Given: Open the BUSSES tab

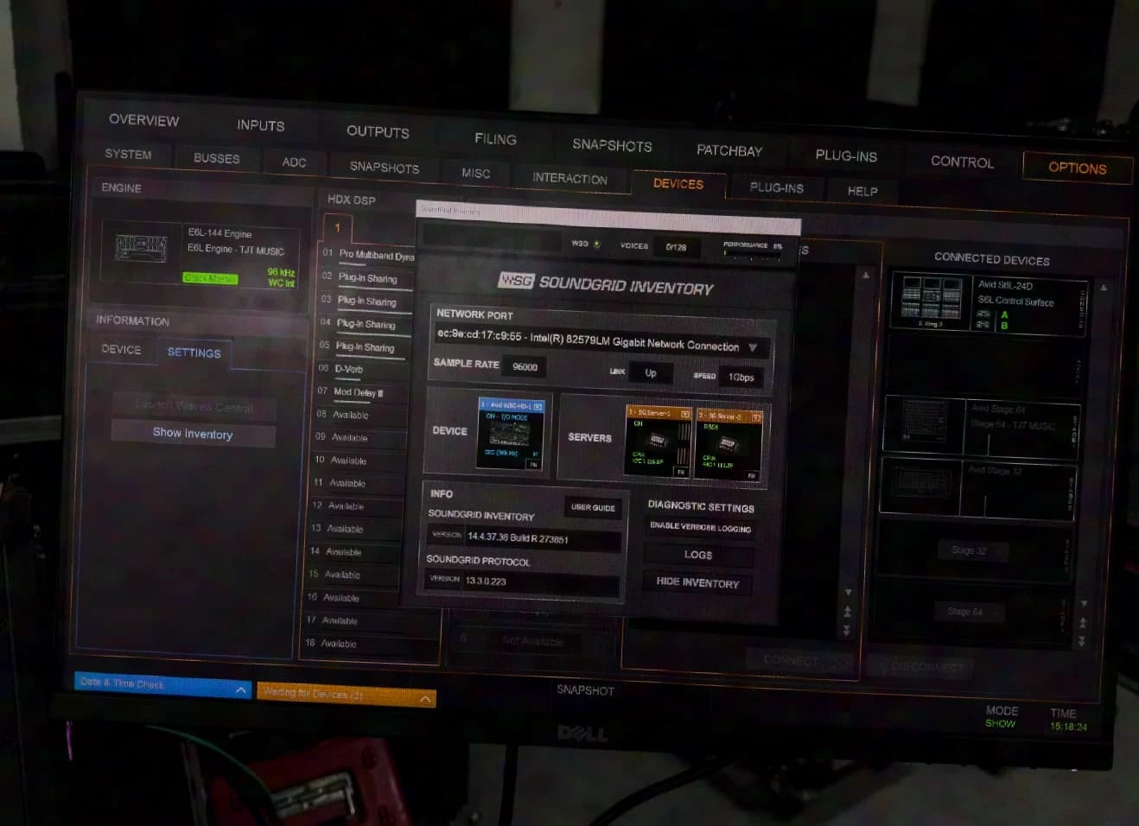Looking at the screenshot, I should point(216,158).
